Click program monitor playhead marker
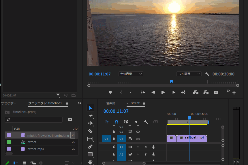Image resolution: width=248 pixels, height=165 pixels. click(x=171, y=81)
